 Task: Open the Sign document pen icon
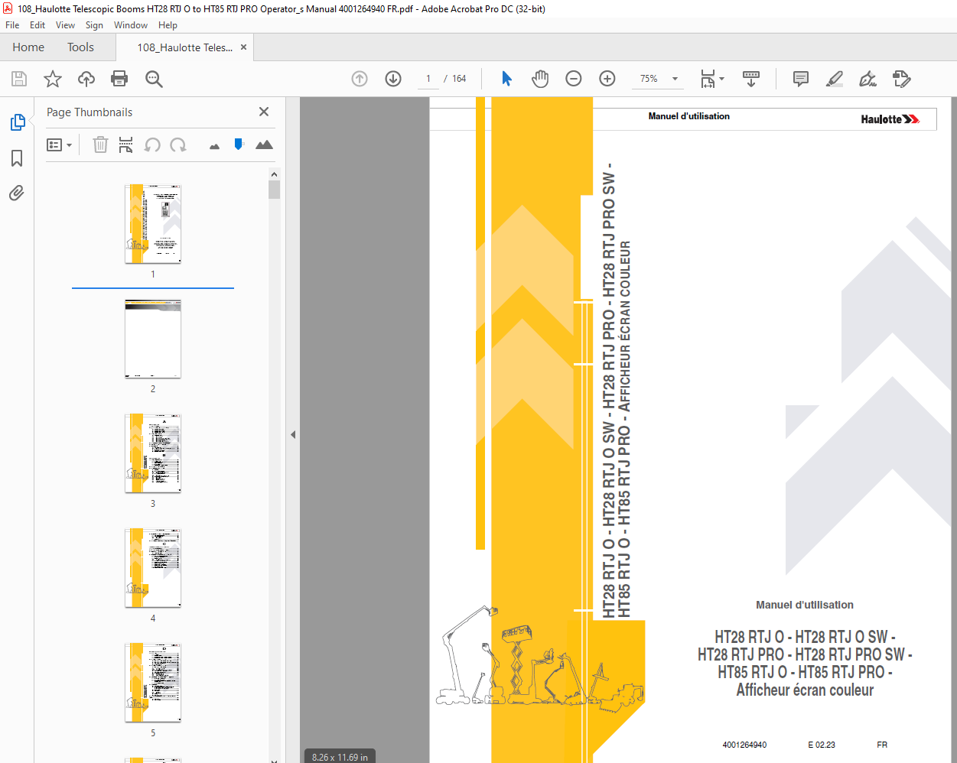click(867, 79)
